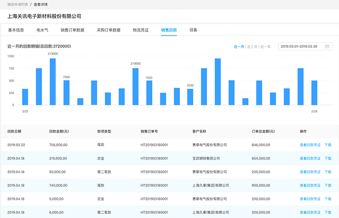
Task: Click the chart bar labeled 5500
Action: pyautogui.click(x=190, y=97)
